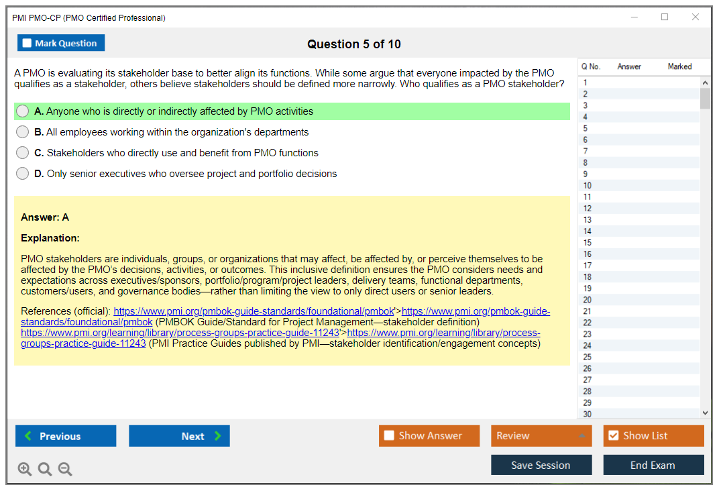721x493 pixels.
Task: Click the question list scrollbar up arrow
Action: 705,81
